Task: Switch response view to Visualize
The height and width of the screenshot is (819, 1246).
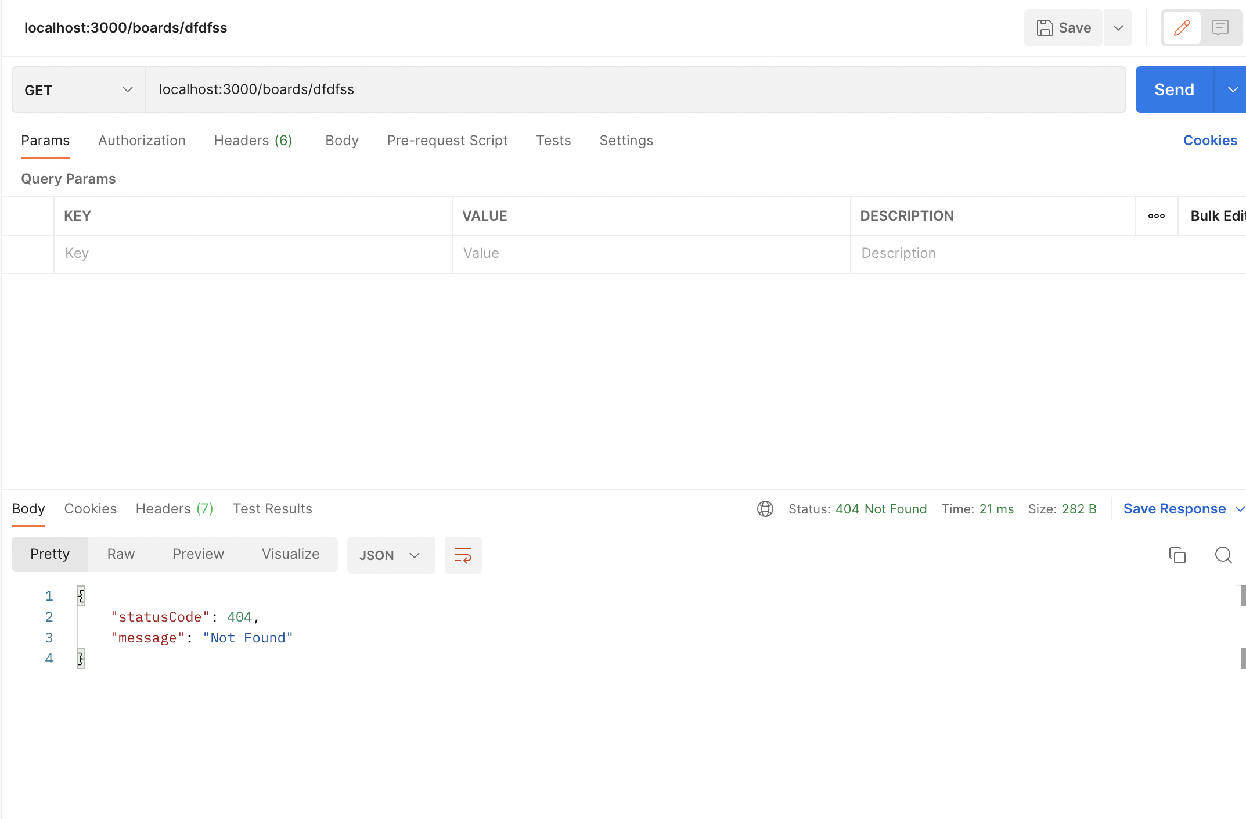Action: point(290,554)
